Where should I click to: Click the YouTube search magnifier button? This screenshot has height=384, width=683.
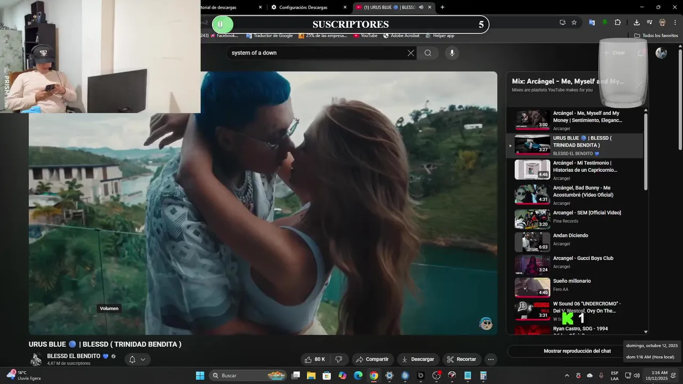point(428,53)
